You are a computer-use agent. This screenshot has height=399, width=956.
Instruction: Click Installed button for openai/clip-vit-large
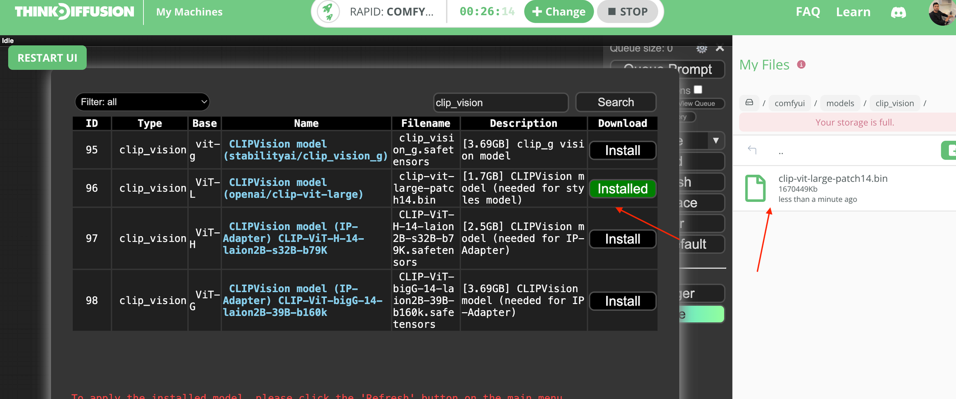click(x=622, y=189)
